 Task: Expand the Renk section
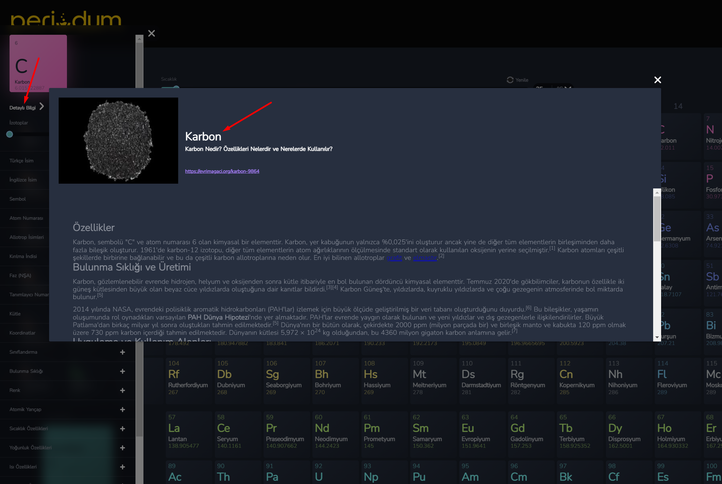(x=122, y=391)
